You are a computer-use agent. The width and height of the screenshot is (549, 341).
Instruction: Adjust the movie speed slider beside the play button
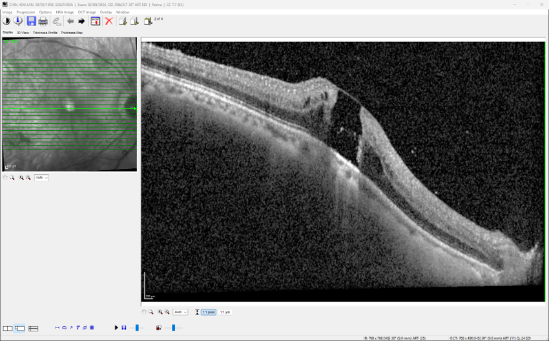tap(137, 327)
